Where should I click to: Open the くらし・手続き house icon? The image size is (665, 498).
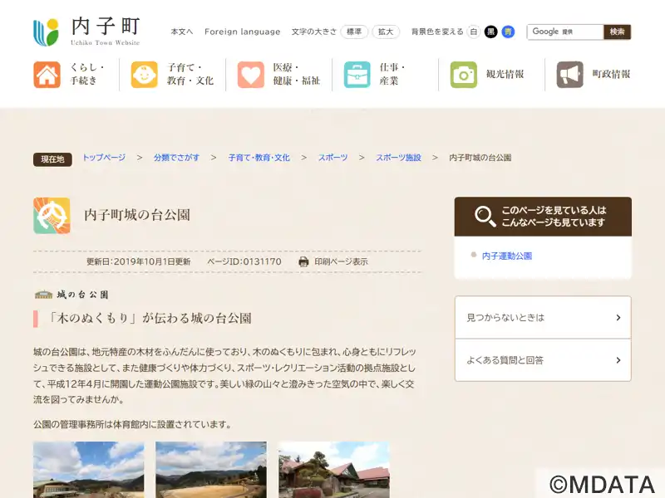[47, 75]
